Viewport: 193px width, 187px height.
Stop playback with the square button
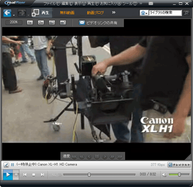tap(33, 175)
